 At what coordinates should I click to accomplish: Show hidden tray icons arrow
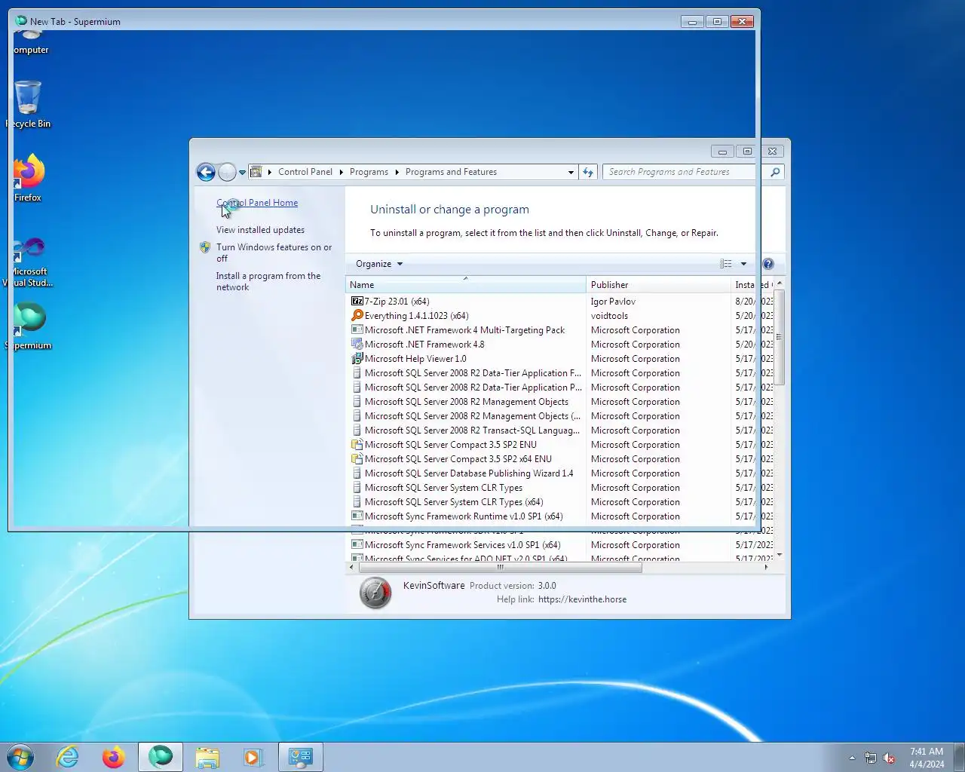852,758
